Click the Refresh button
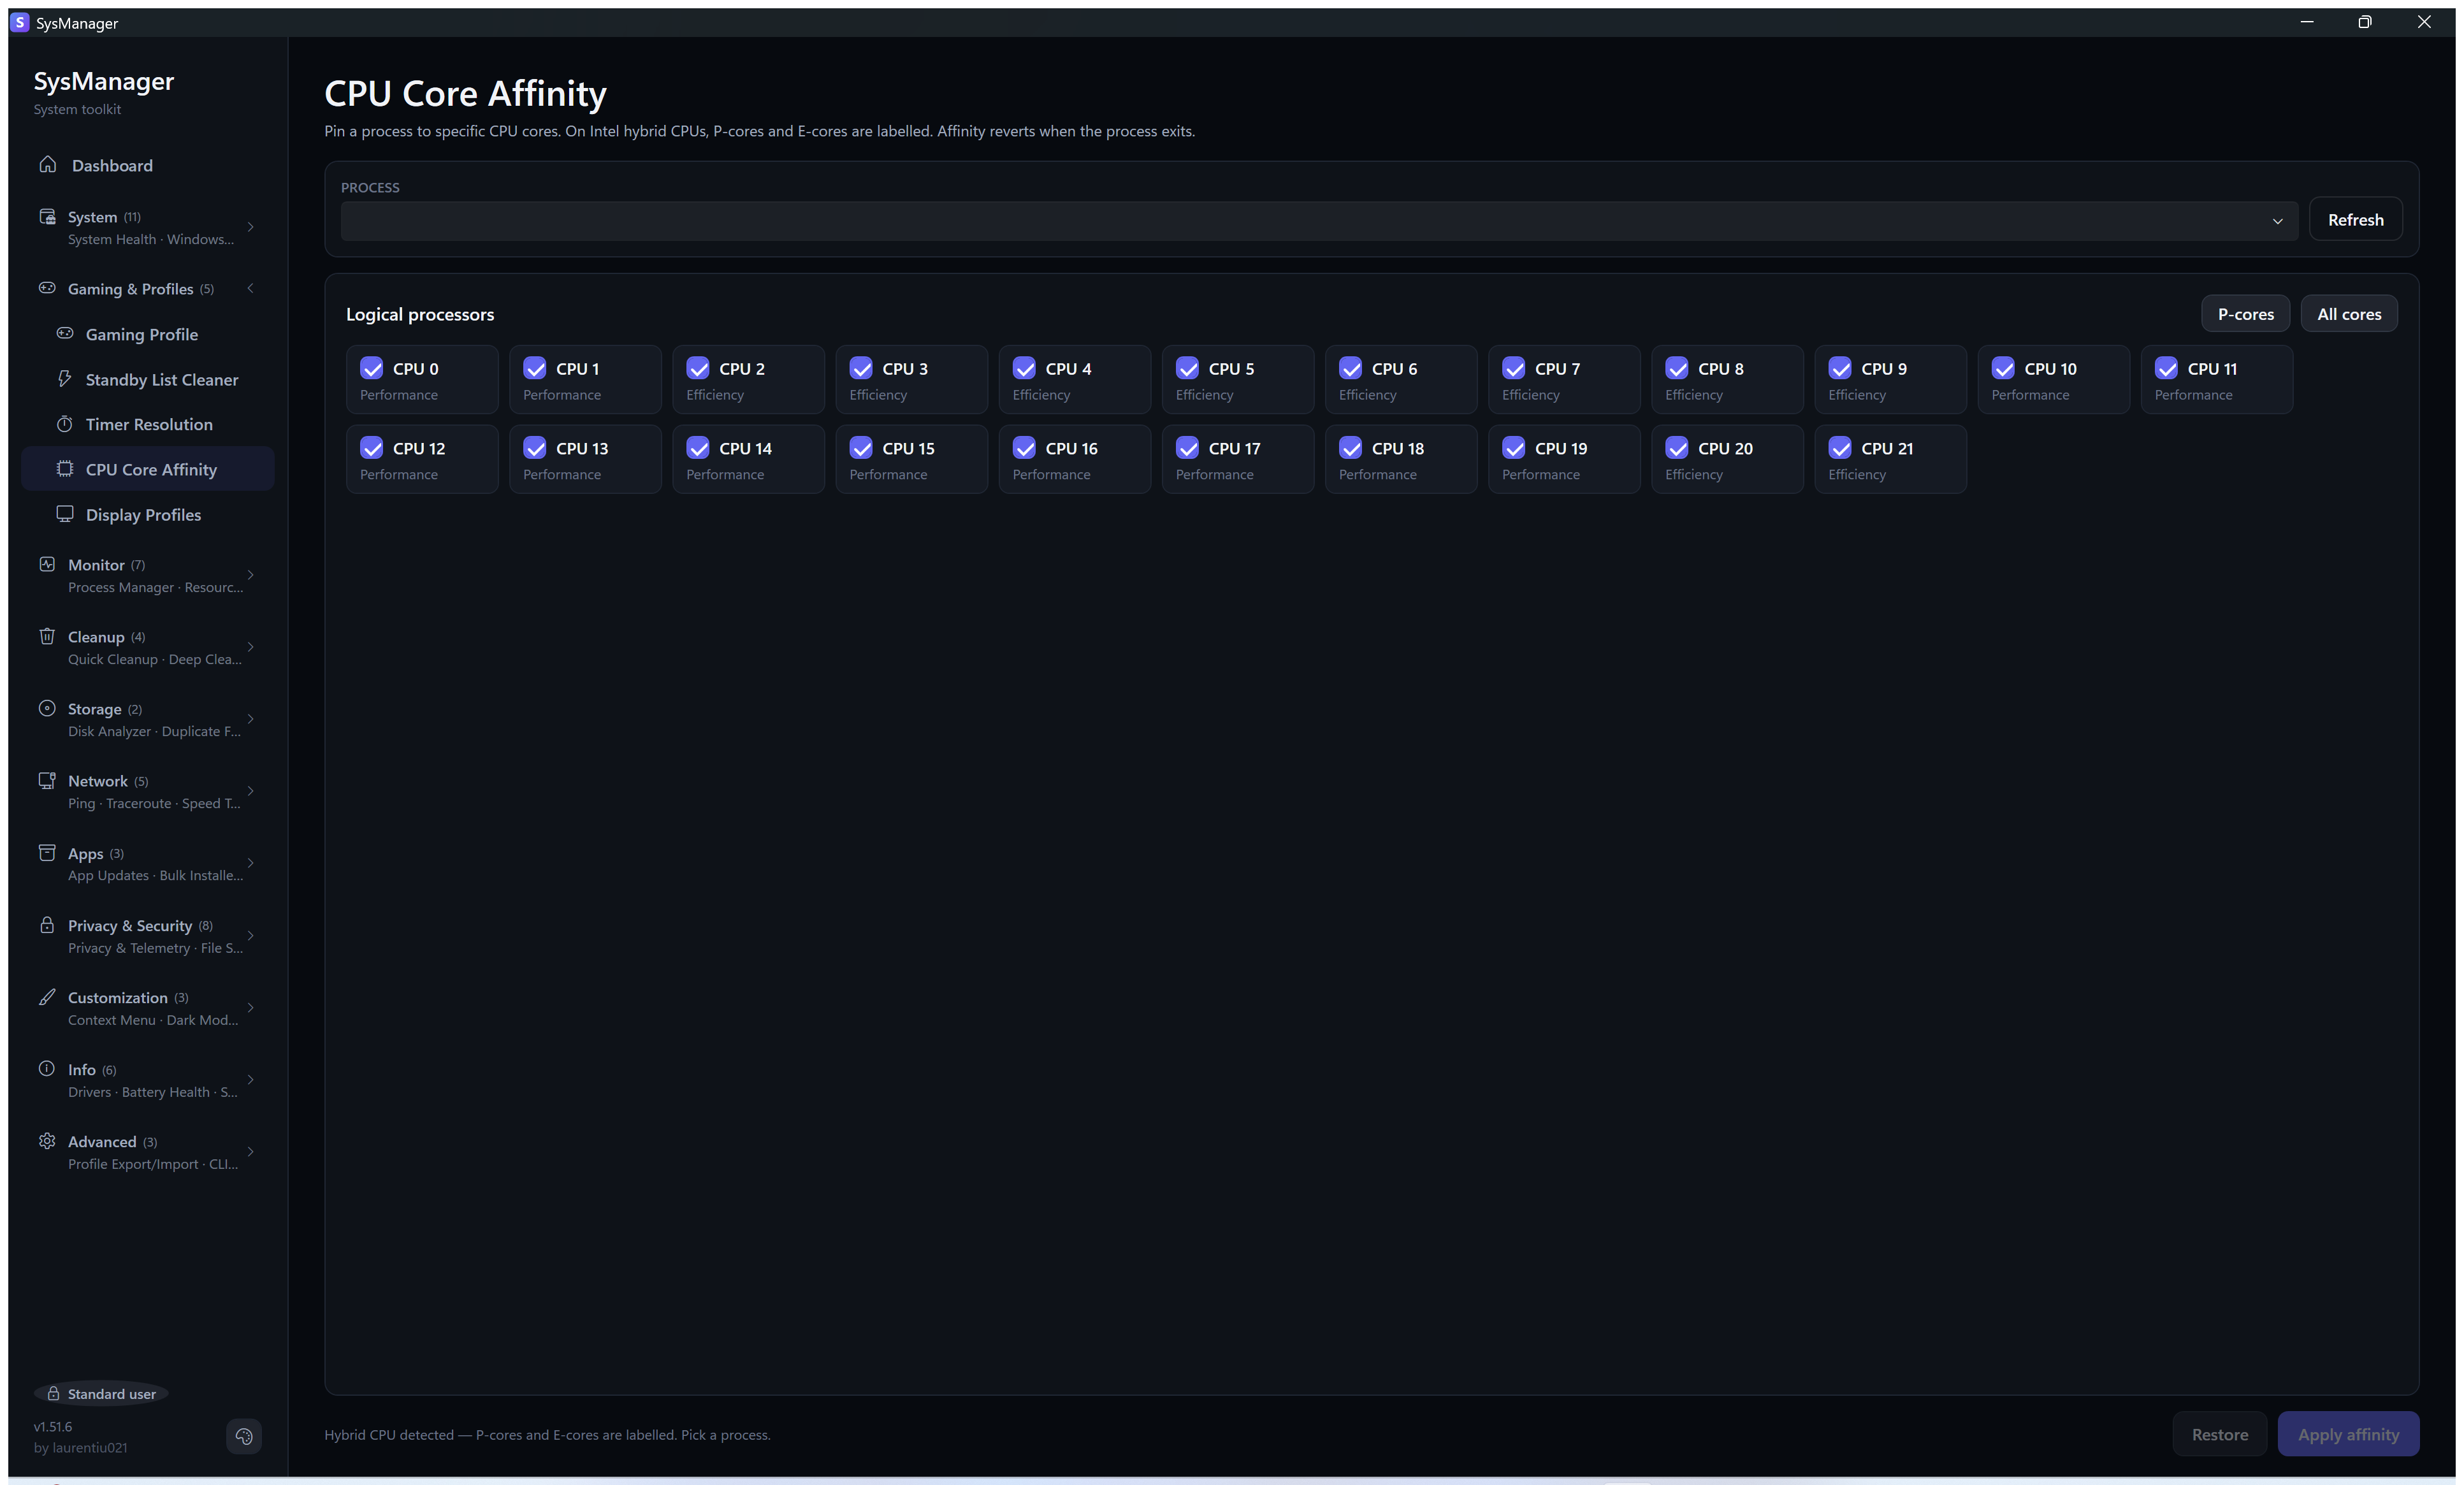 pos(2355,219)
